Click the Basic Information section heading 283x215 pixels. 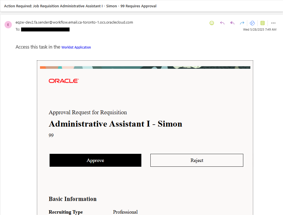pos(72,199)
